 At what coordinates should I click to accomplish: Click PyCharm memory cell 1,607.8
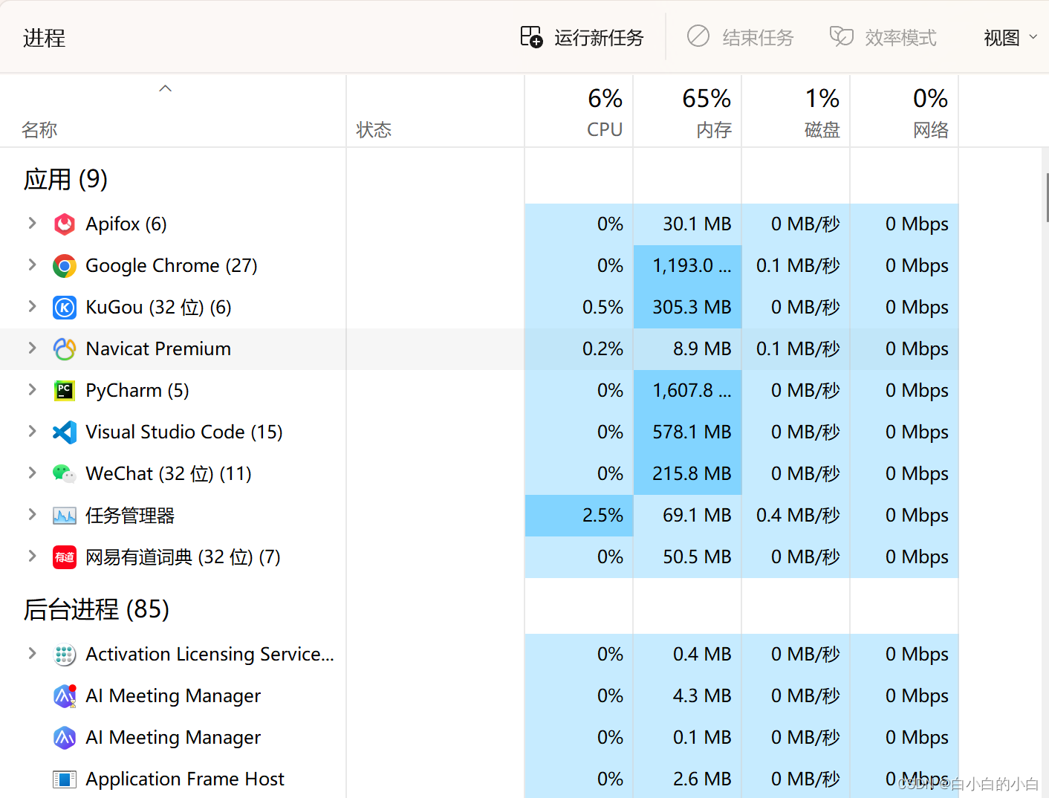coord(687,391)
